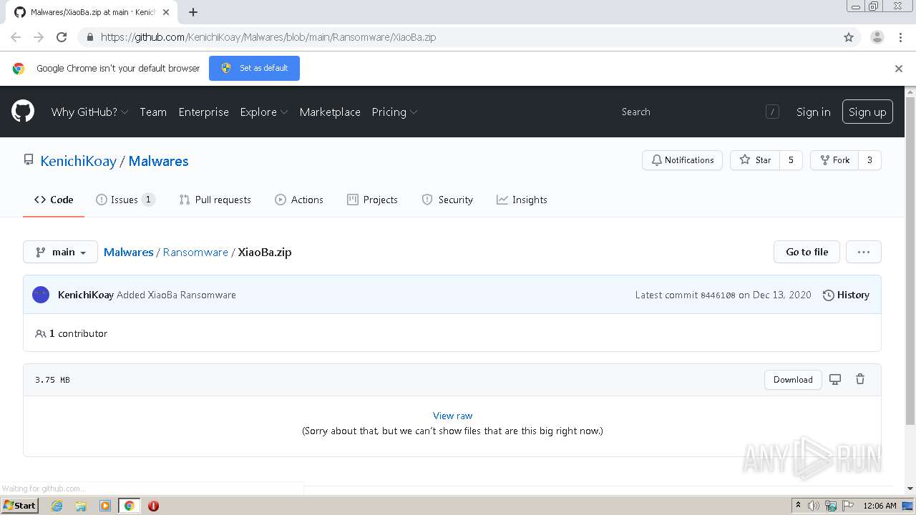Viewport: 916px width, 515px height.
Task: Open a new tab with the plus icon
Action: tap(193, 12)
